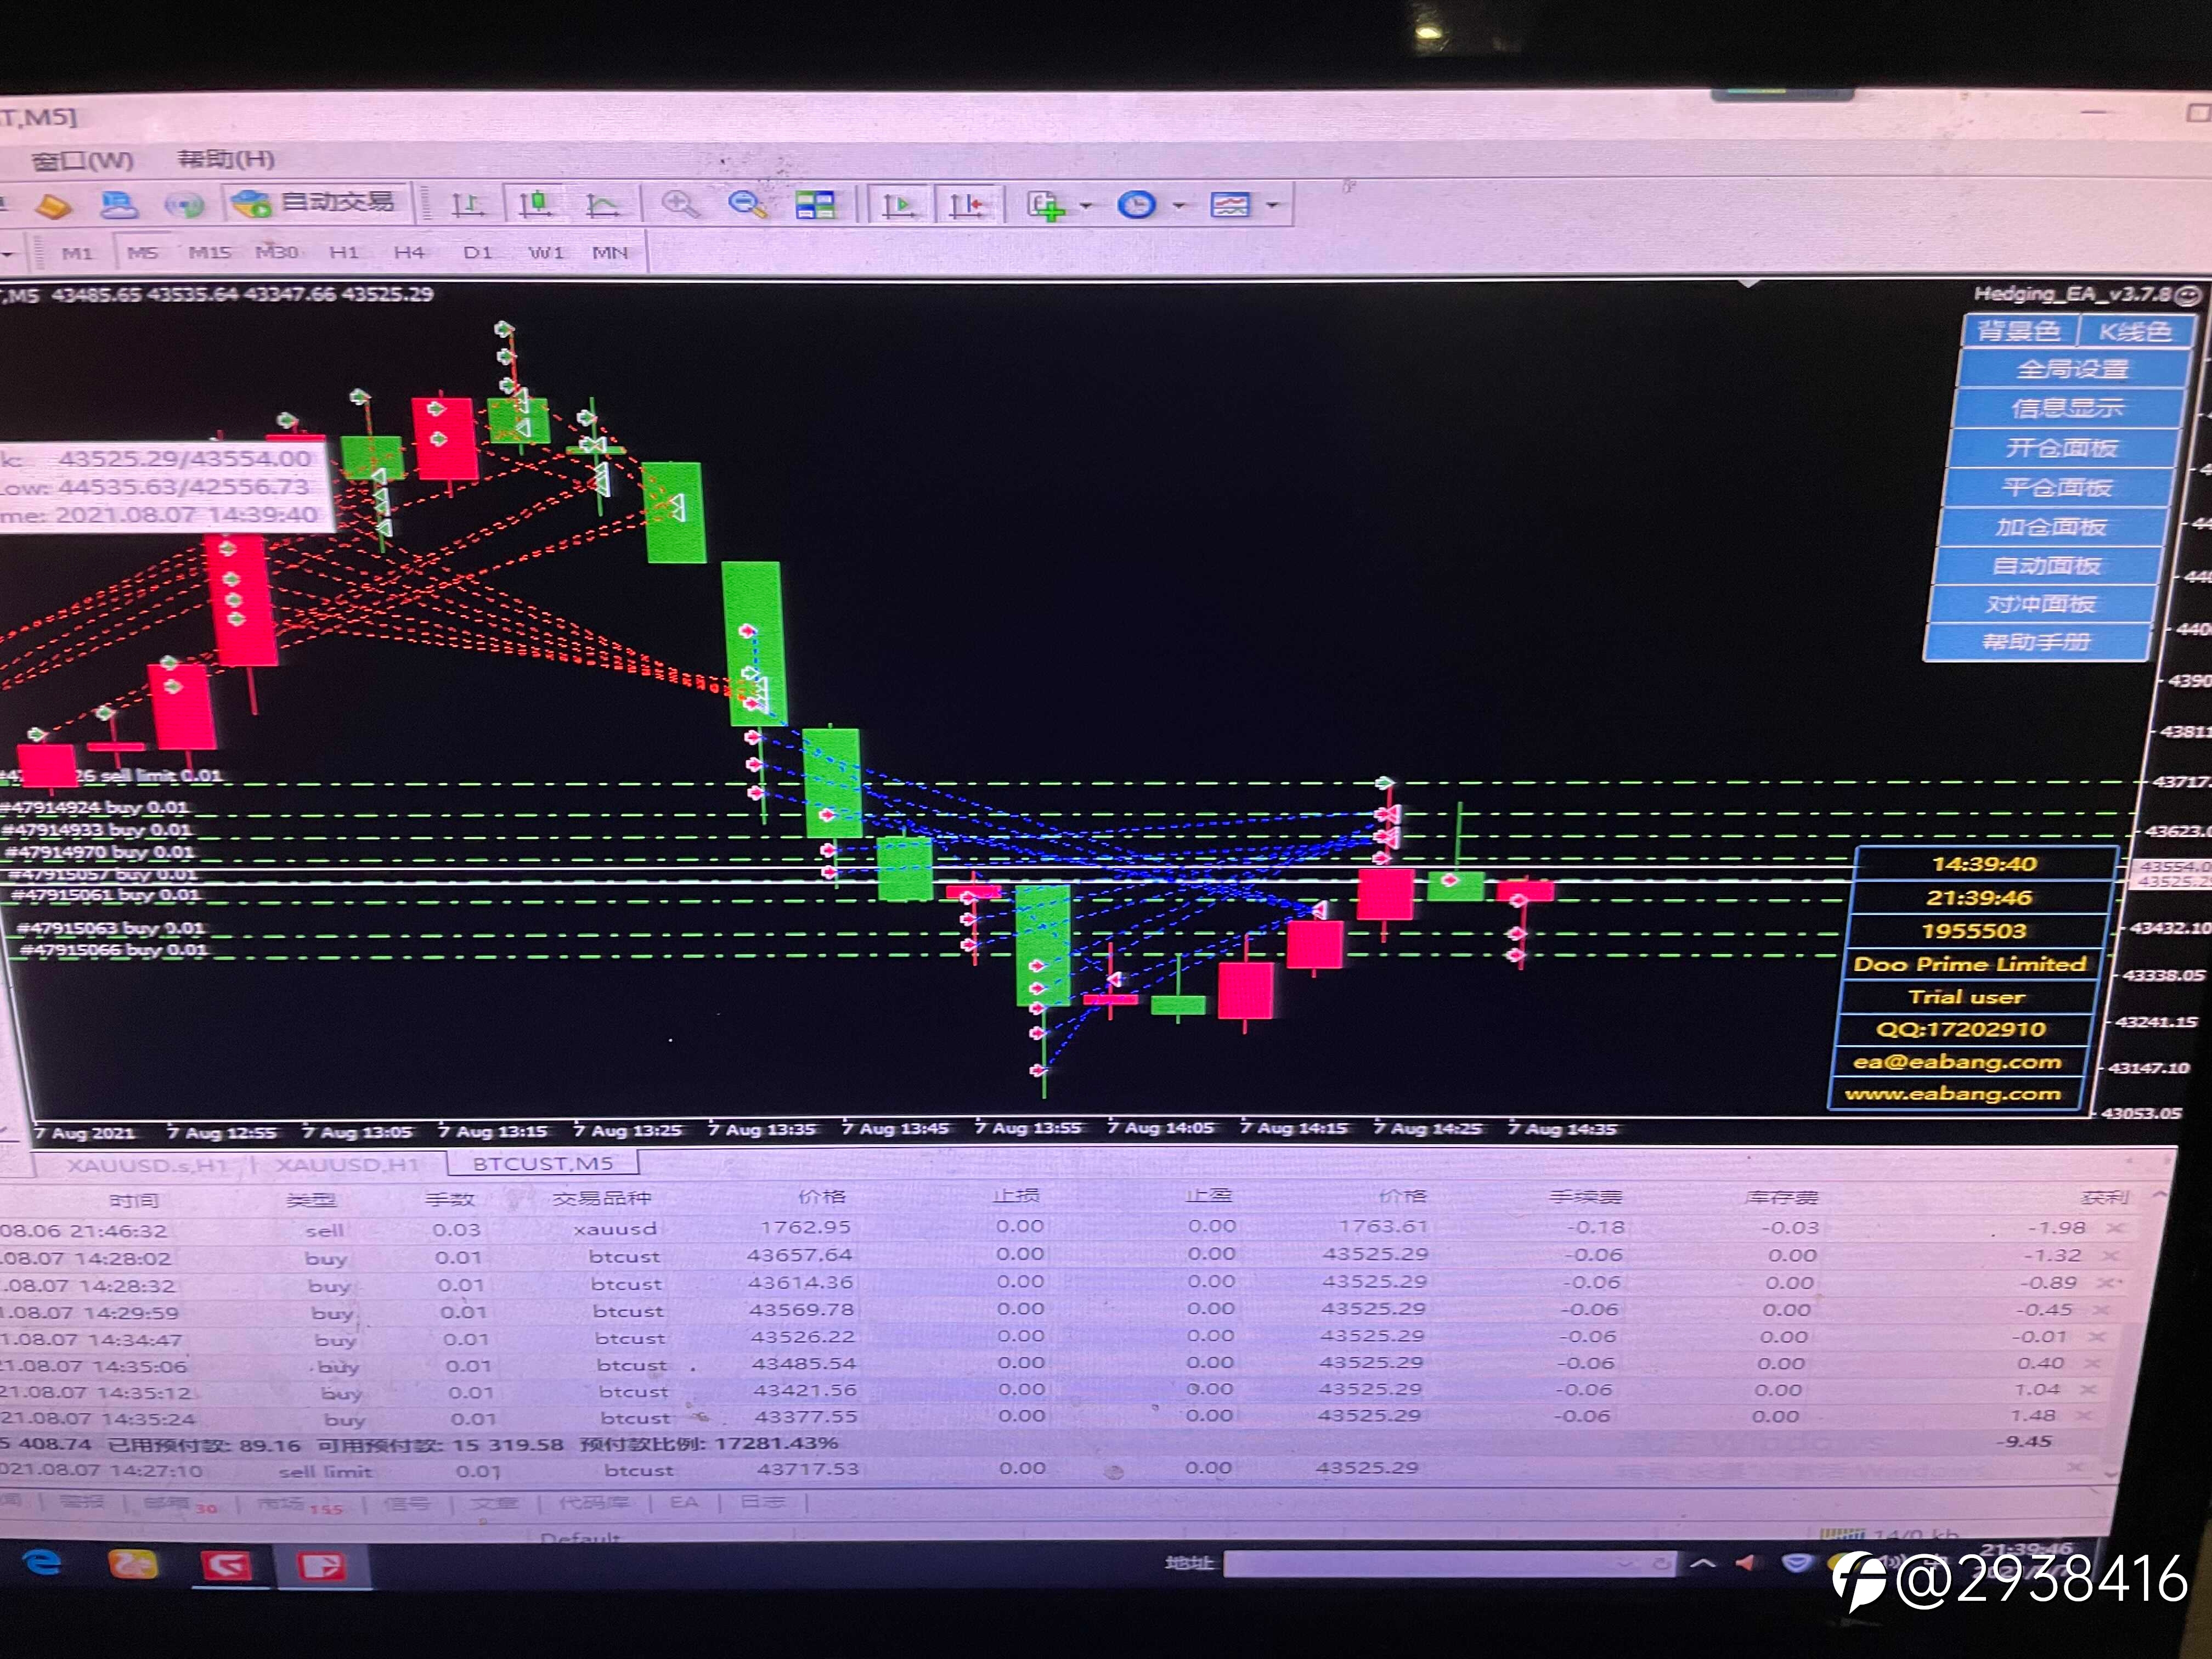Select the H1 timeframe
Viewport: 2212px width, 1659px height.
click(343, 252)
